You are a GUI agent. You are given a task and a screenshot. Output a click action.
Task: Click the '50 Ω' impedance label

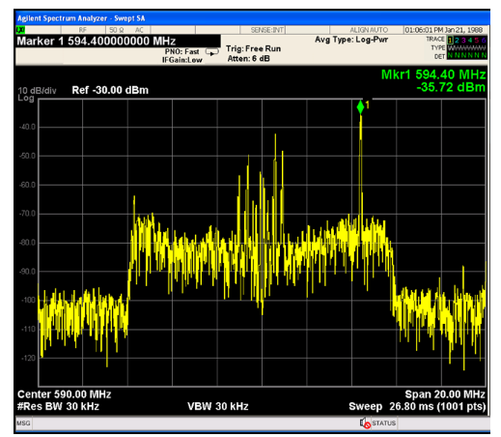tap(116, 30)
